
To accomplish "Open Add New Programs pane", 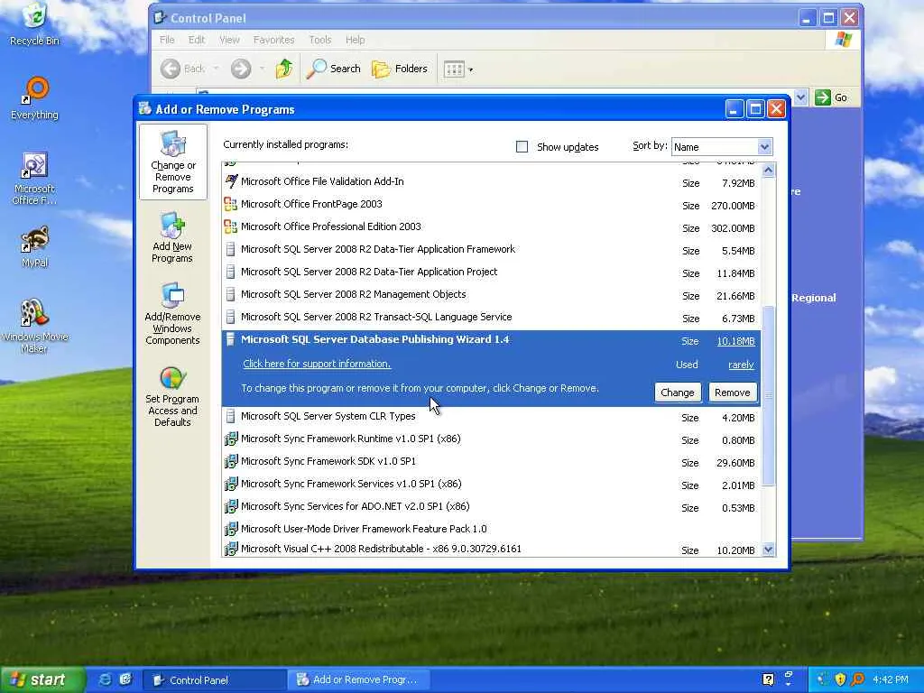I will coord(172,237).
